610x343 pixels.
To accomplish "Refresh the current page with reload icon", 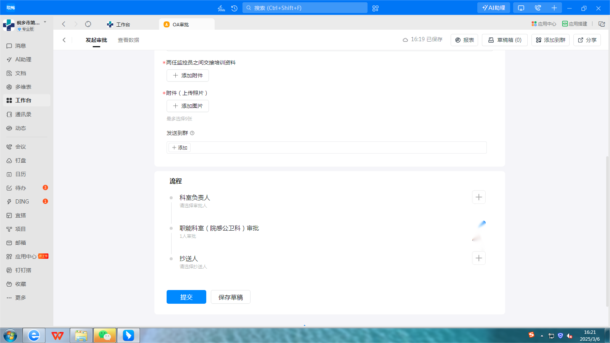I will pos(88,24).
